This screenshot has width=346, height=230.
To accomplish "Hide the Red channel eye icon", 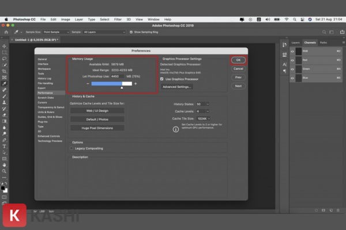I will coord(292,60).
